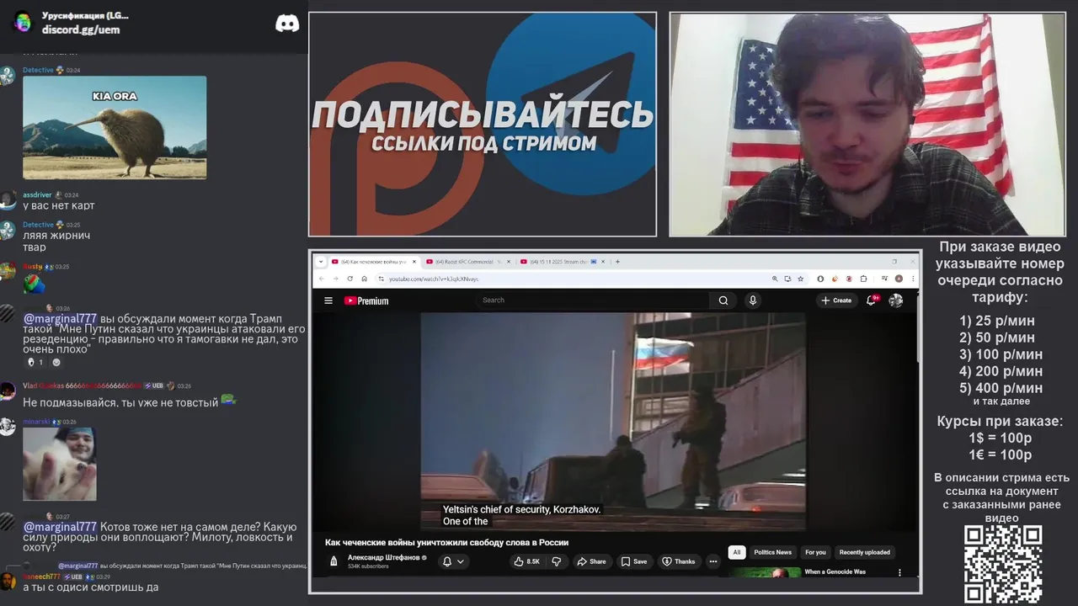
Task: Click the tariff line '3) 100 р/мин'
Action: pos(1001,354)
